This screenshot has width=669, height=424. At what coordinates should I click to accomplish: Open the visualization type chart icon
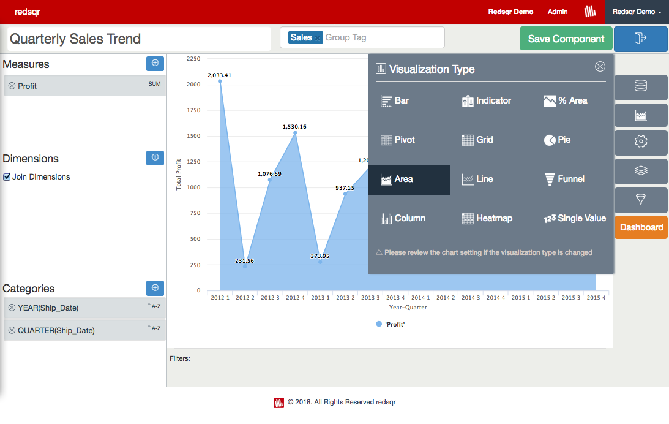(x=640, y=115)
